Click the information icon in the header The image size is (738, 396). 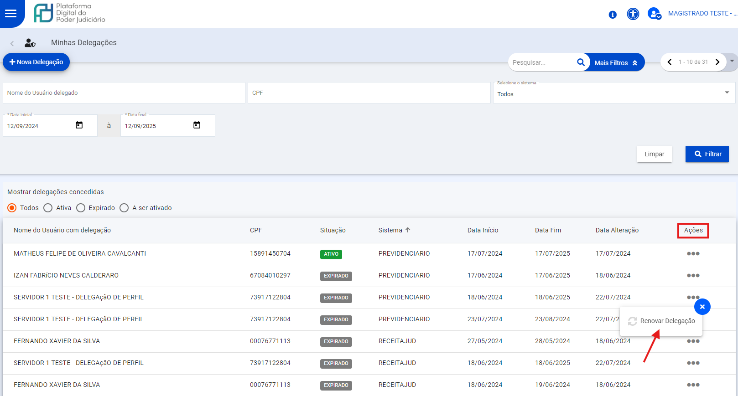pyautogui.click(x=613, y=15)
